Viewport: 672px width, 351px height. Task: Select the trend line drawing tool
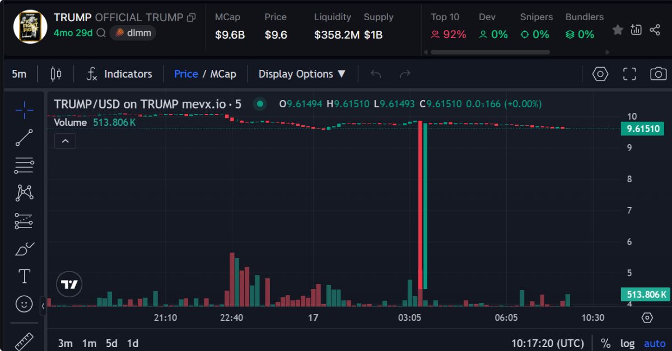pos(24,137)
